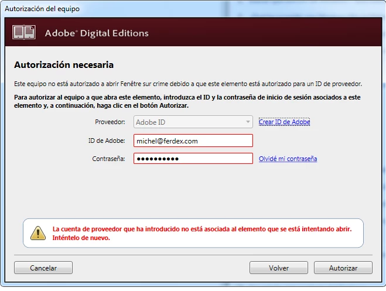Click the bold 'Para autorizar al equipo' instruction
Image resolution: width=386 pixels, height=291 pixels.
[x=187, y=101]
